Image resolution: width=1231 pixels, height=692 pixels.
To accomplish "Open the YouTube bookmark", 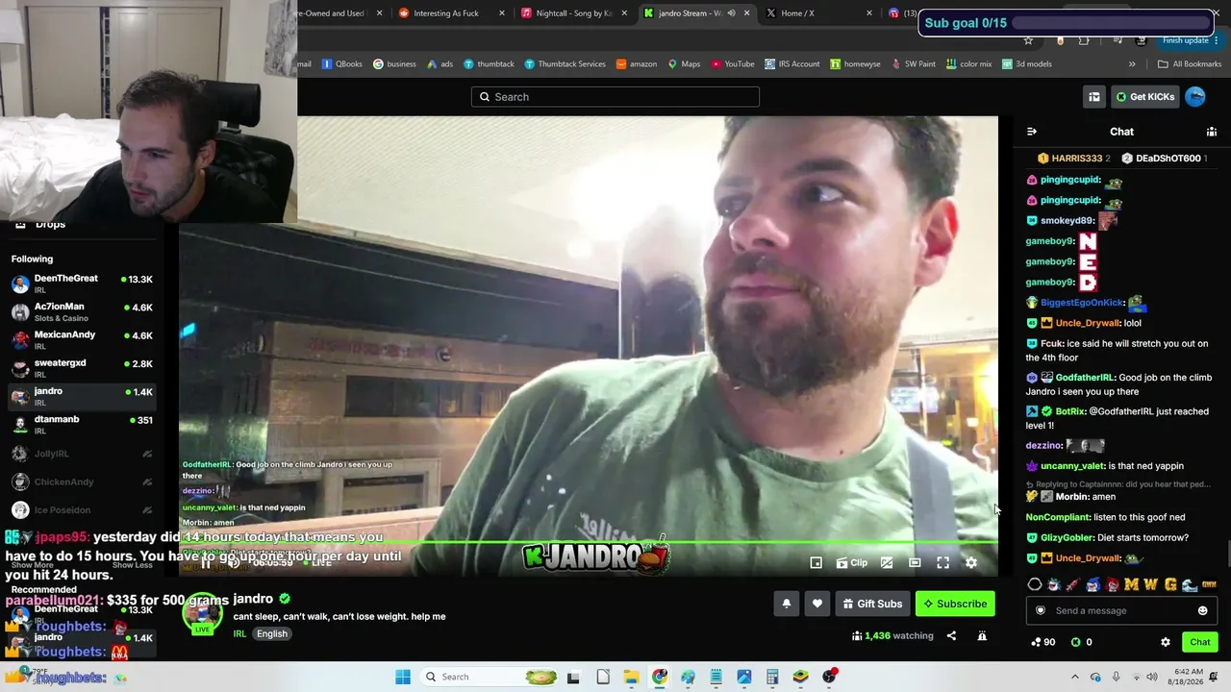I will 733,64.
